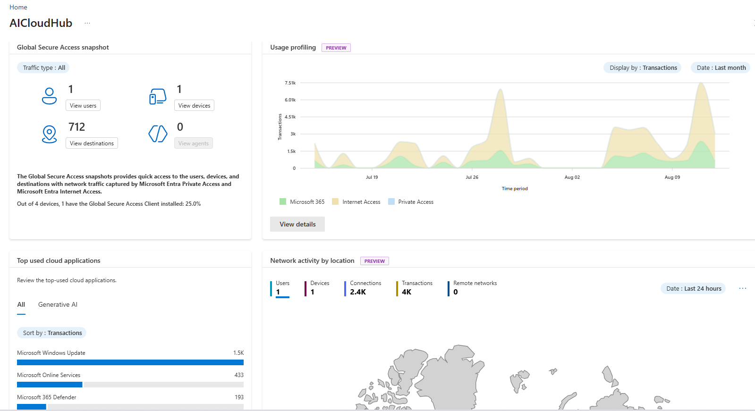Image resolution: width=755 pixels, height=411 pixels.
Task: Click the user profile icon in snapshot
Action: click(x=49, y=96)
